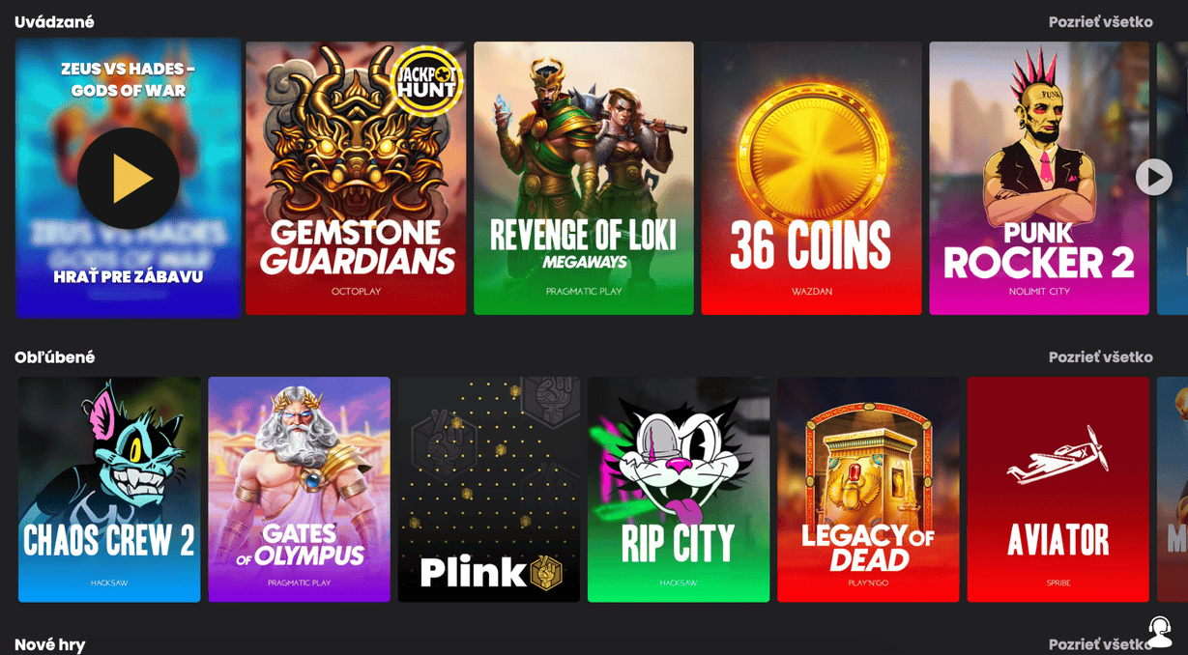Click the Plink logo coin icon

click(546, 573)
